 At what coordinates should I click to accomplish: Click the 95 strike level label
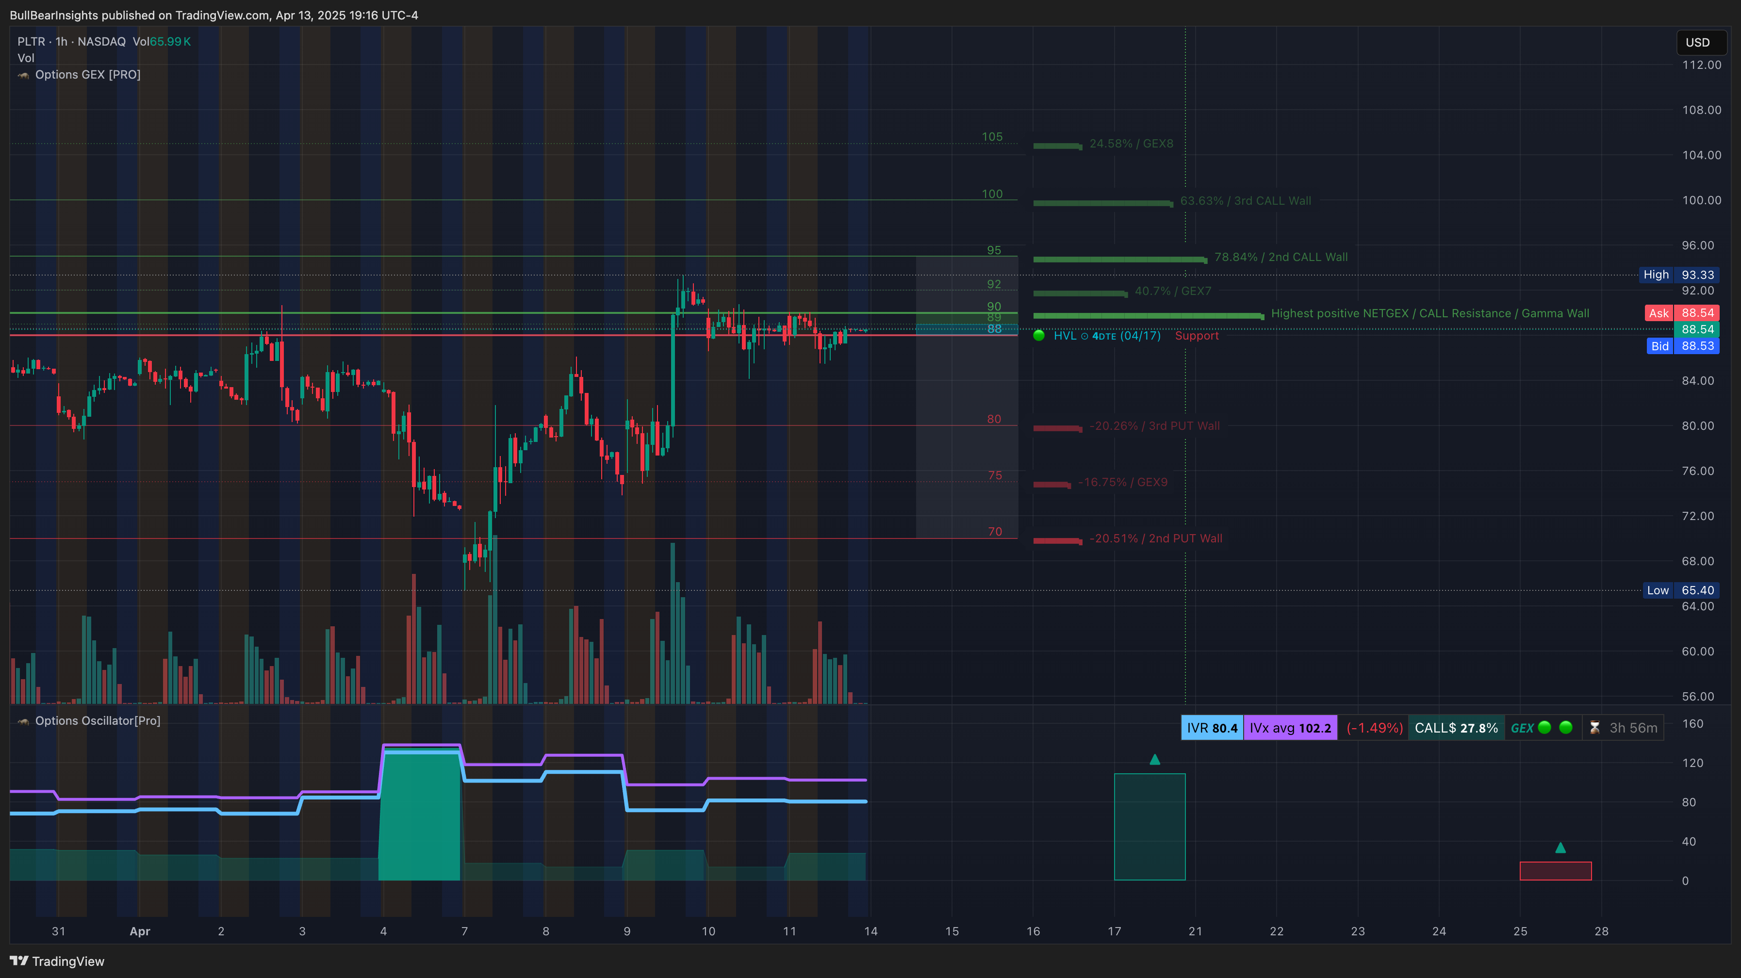point(994,250)
